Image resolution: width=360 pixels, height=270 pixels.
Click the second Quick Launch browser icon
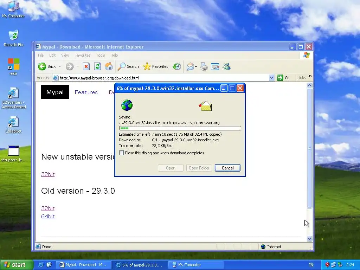[x=49, y=265]
